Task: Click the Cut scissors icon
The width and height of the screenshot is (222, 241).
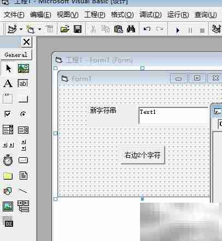Action: [x=93, y=29]
